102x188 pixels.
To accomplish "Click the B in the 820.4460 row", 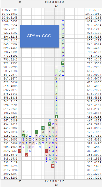I will [63, 48].
